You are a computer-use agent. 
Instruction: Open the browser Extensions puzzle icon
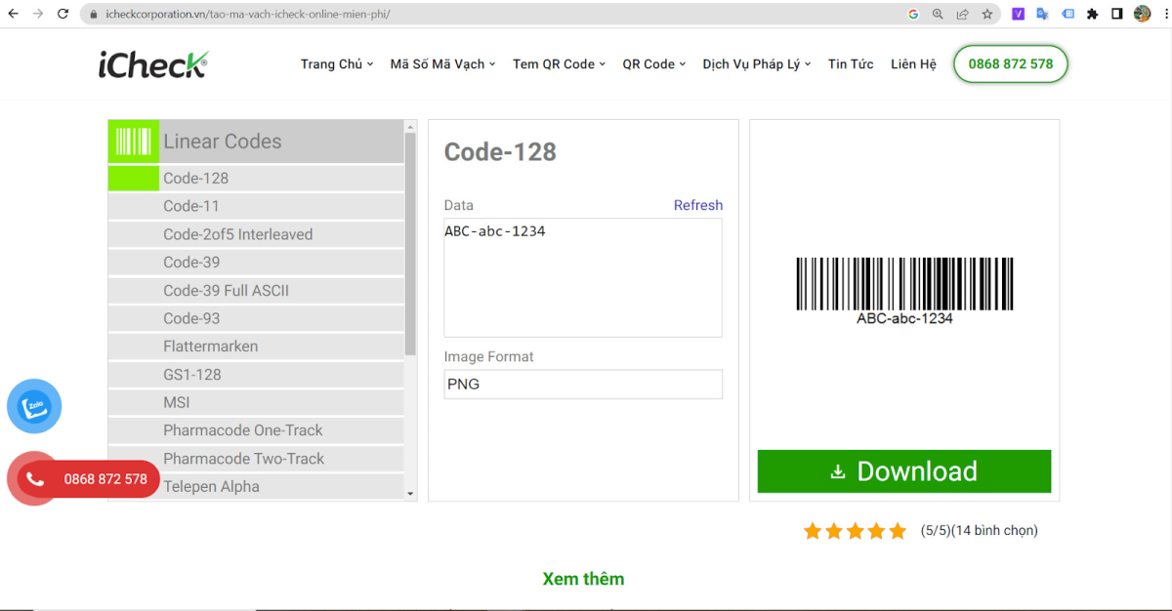pyautogui.click(x=1093, y=15)
